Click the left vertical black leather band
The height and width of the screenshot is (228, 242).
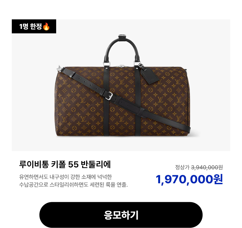coord(106,101)
